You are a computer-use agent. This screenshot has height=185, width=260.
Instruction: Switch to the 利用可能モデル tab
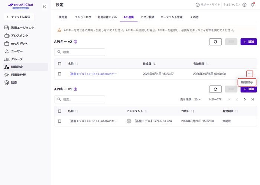coord(107,17)
